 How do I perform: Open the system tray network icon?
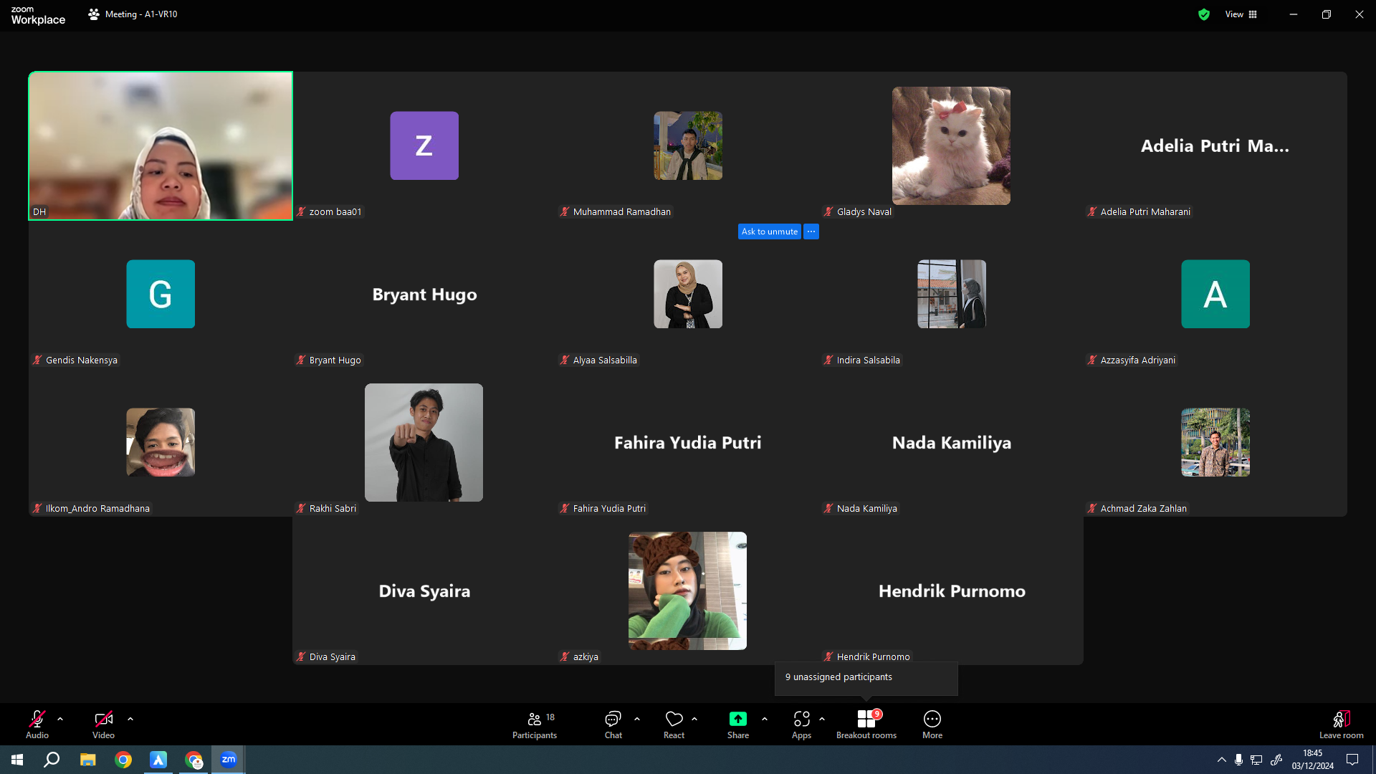coord(1256,760)
